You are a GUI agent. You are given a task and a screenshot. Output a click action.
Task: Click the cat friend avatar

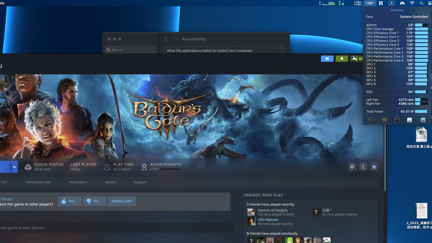(317, 240)
